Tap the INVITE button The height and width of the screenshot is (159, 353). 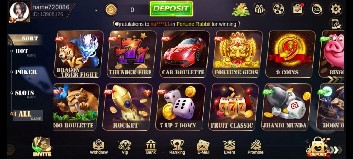click(42, 147)
